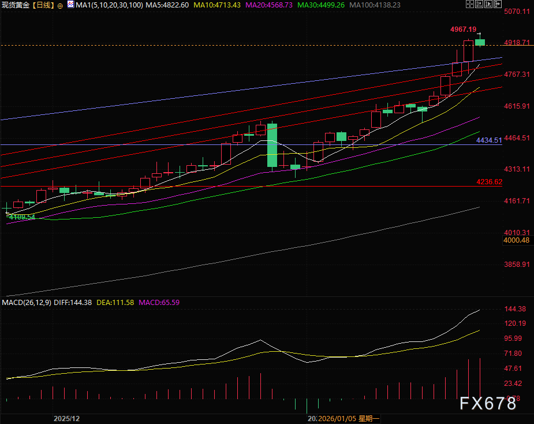
Task: Click the MA20:4568.73 value
Action: pos(269,5)
